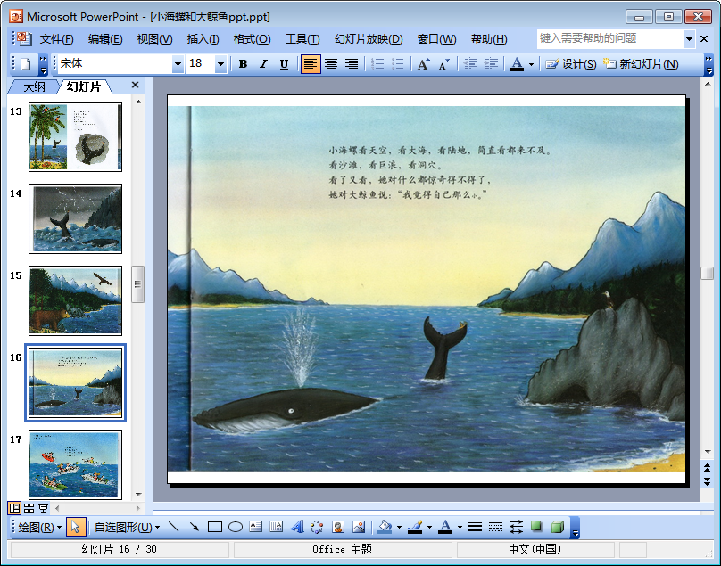Choose the Select Objects arrow tool
The image size is (721, 566).
tap(76, 527)
